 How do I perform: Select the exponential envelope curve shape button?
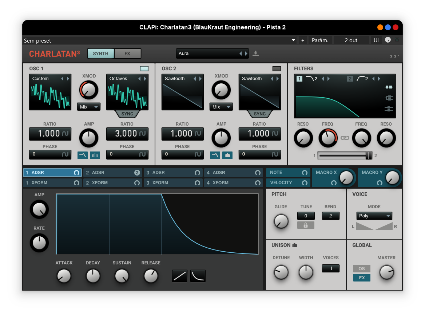click(x=198, y=276)
